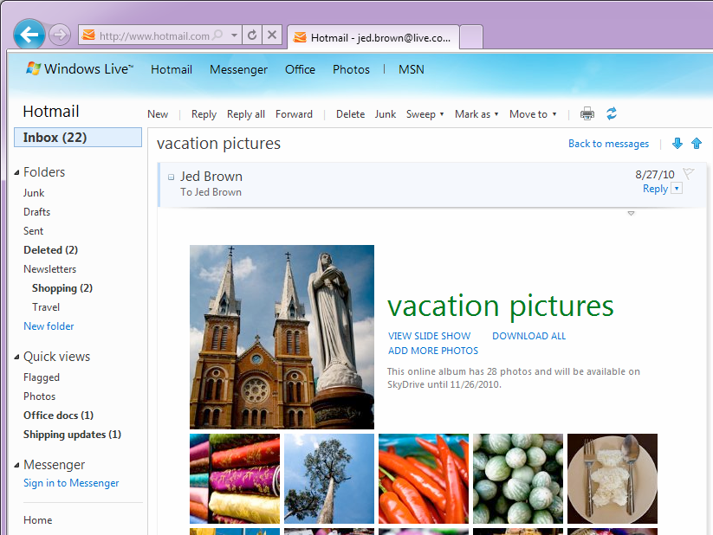Flag the message from Jed Brown
Viewport: 713px width, 535px height.
[689, 173]
